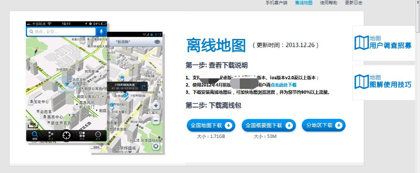This screenshot has width=420, height=173.
Task: Click the zoom-out minus button on map
Action: [156, 121]
